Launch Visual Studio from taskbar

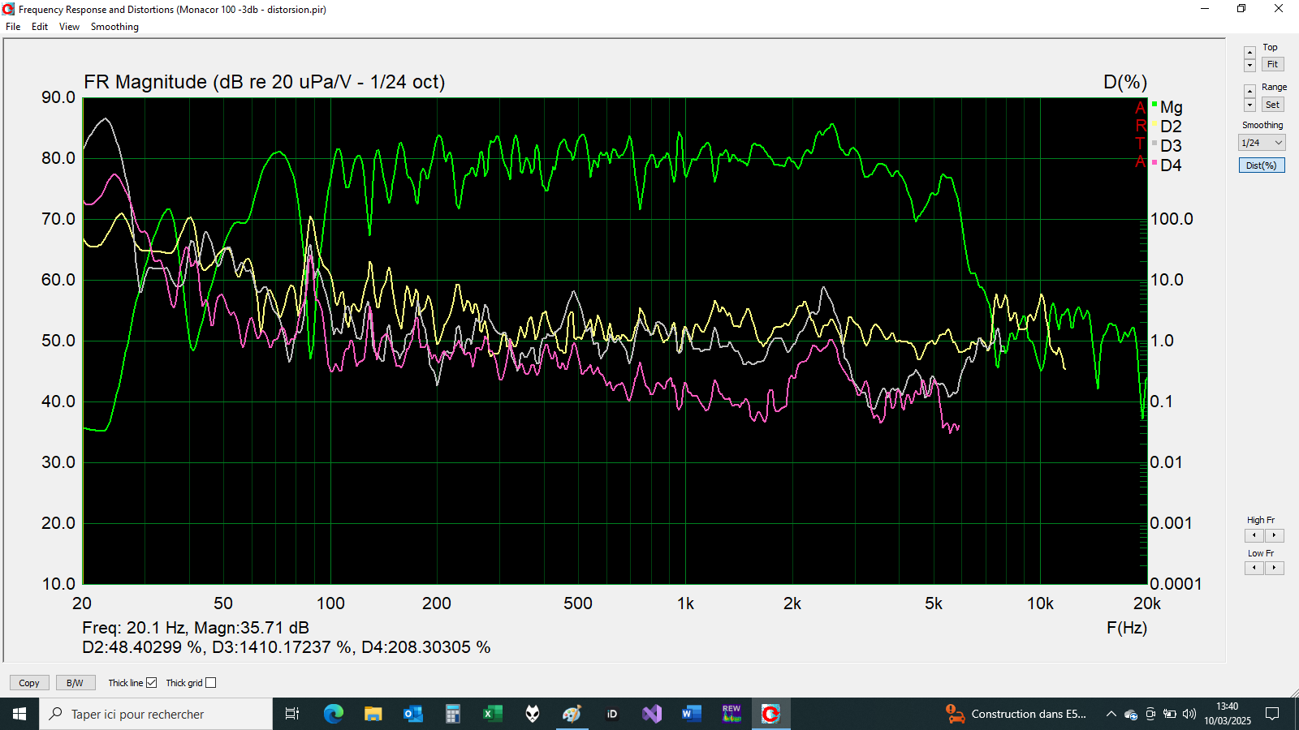pos(652,714)
